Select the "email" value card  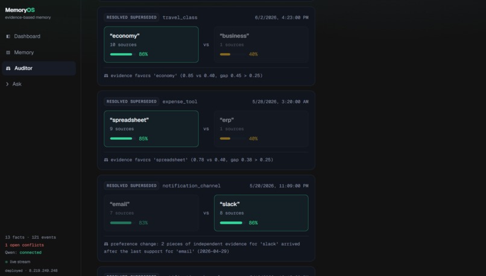point(151,213)
